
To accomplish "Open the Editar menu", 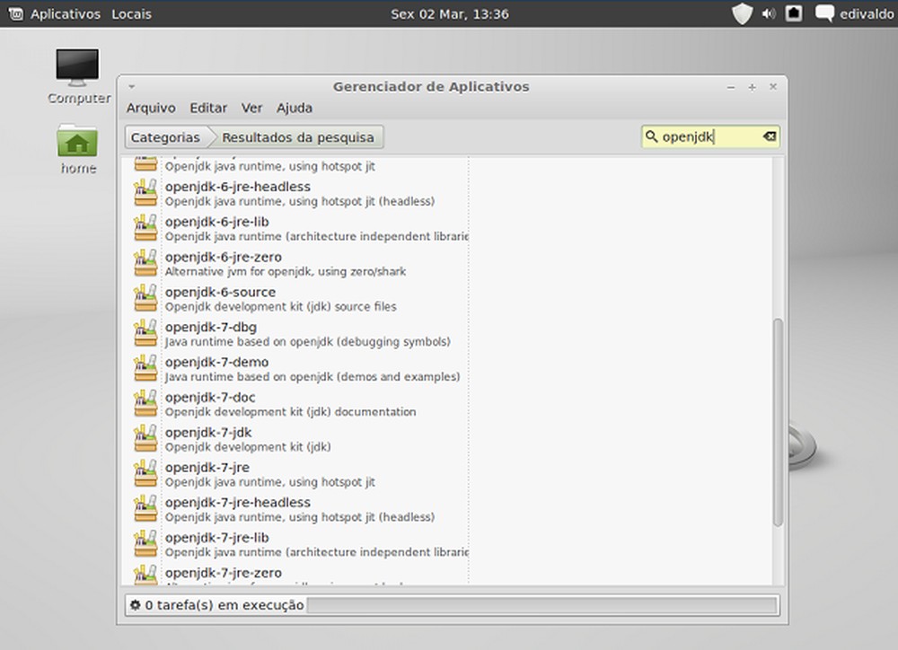I will coord(207,108).
